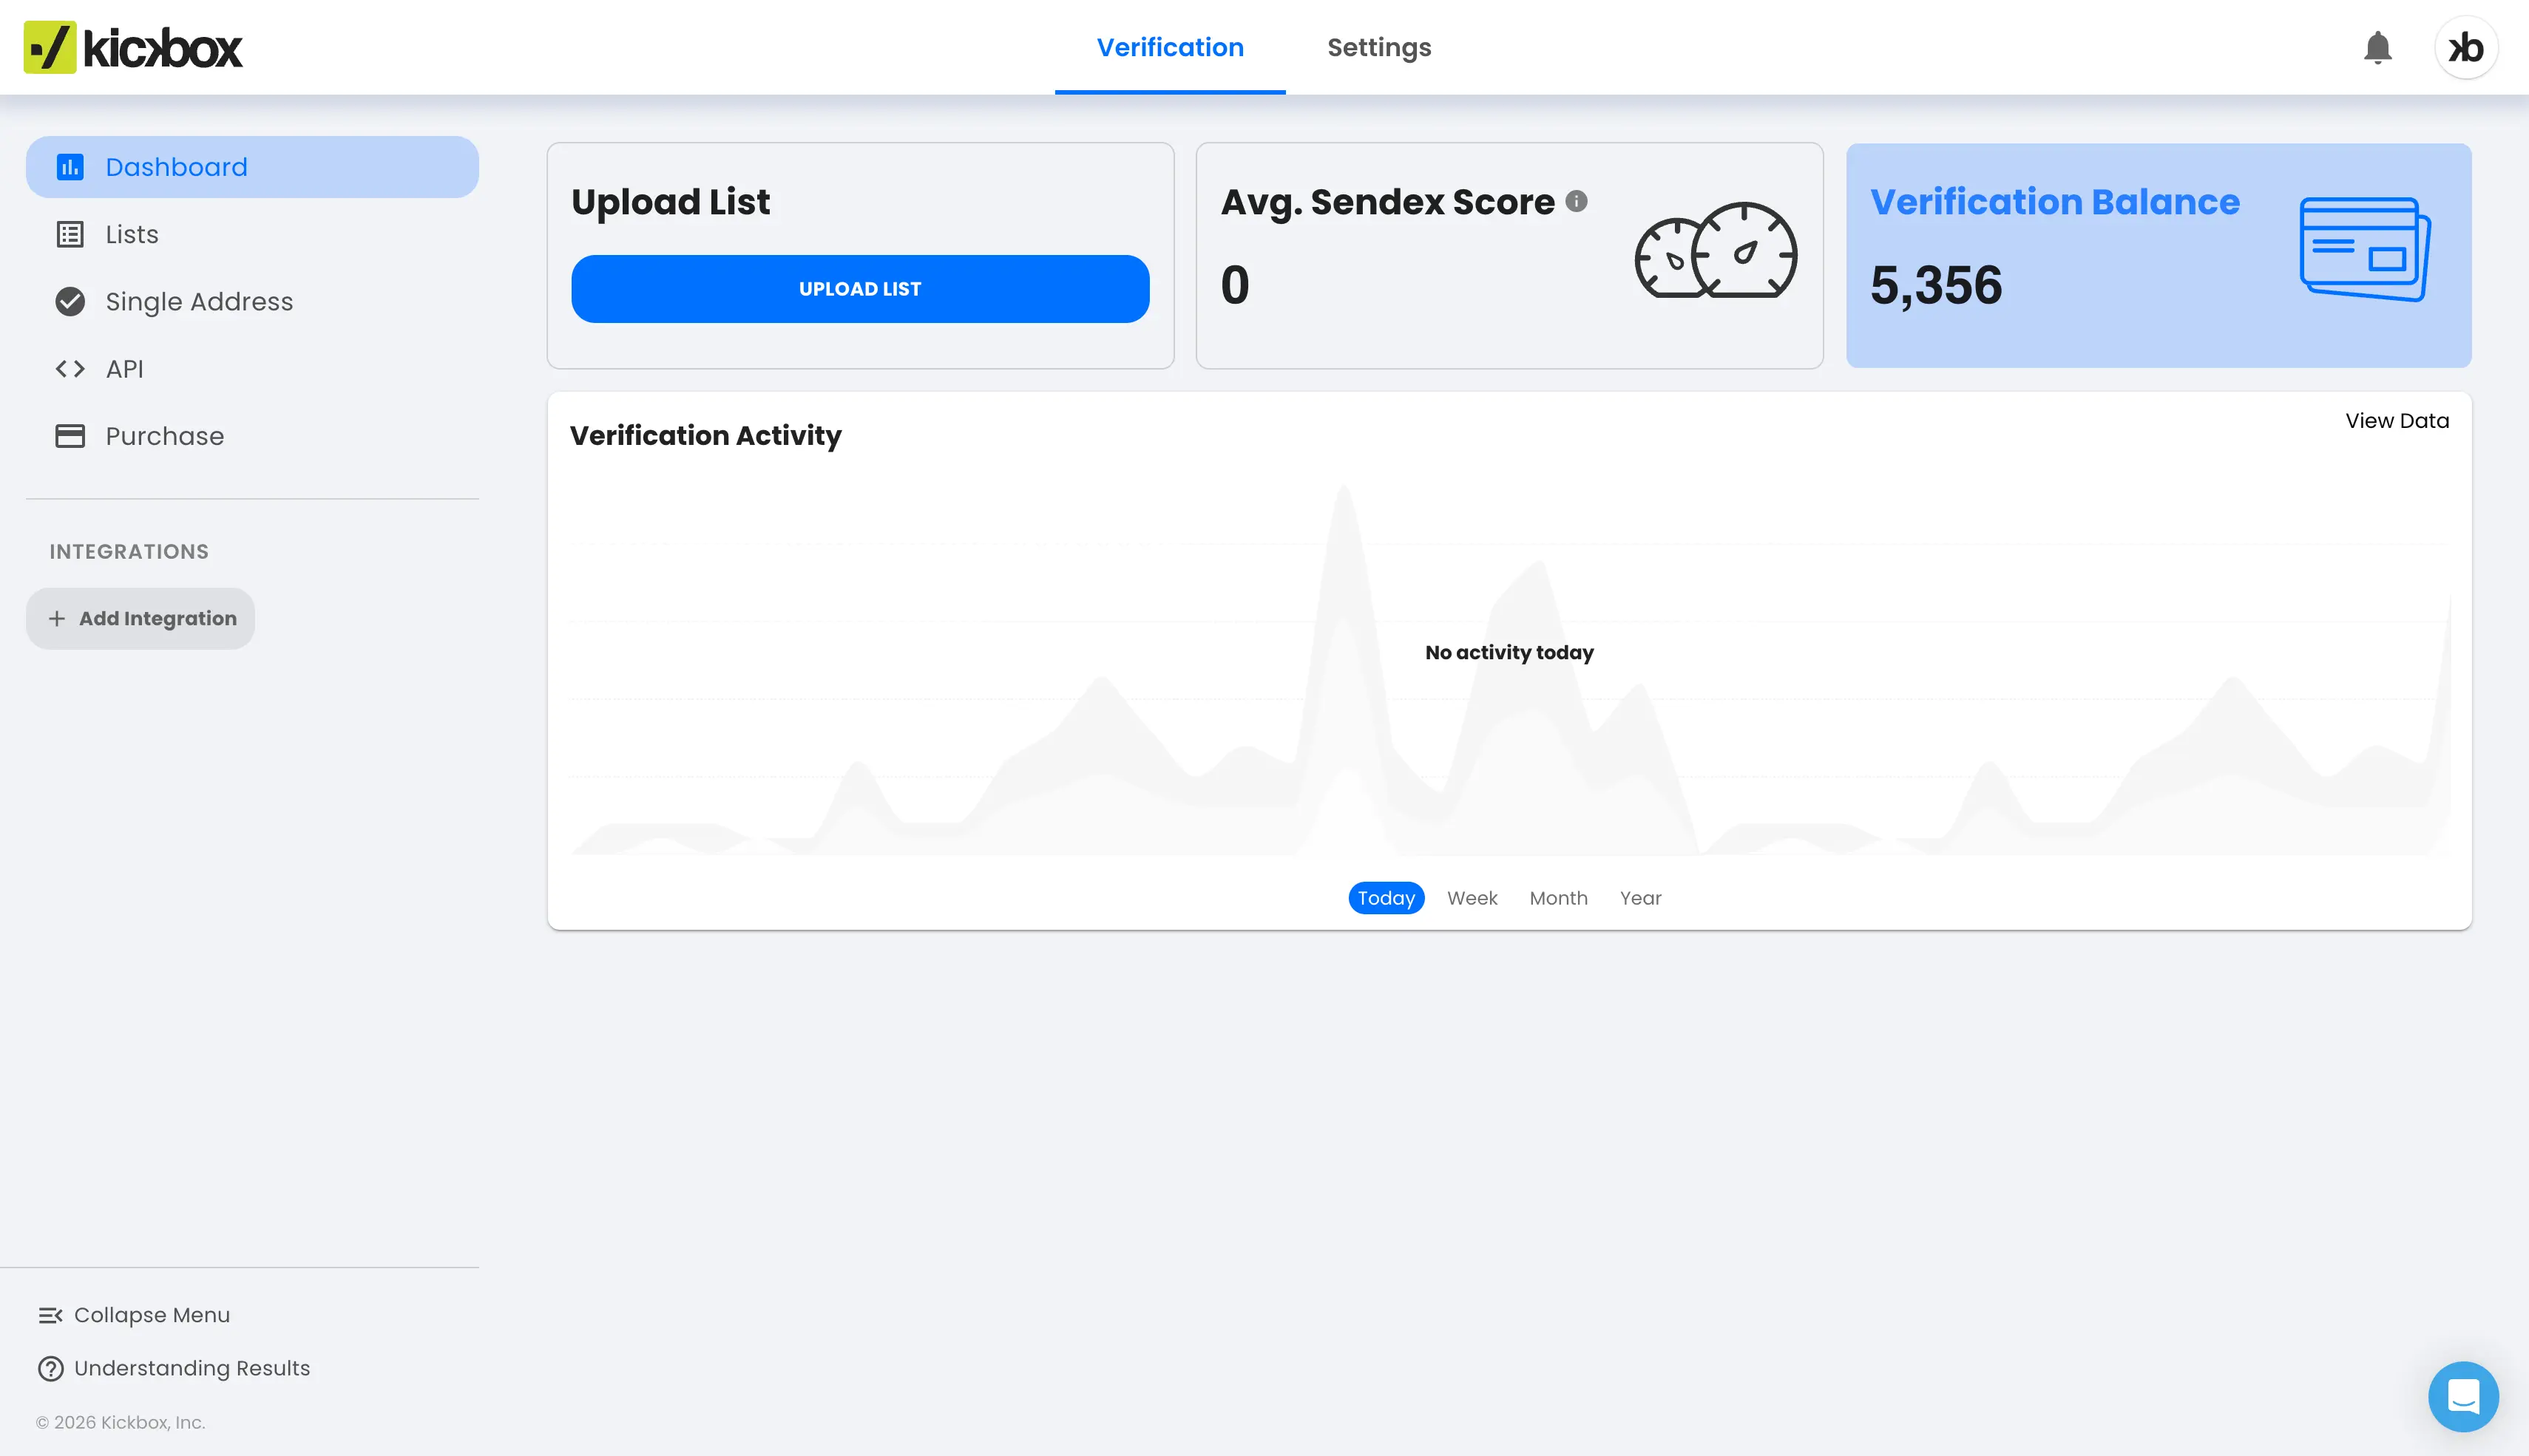This screenshot has width=2529, height=1456.
Task: Switch to the Settings tab
Action: coord(1378,47)
